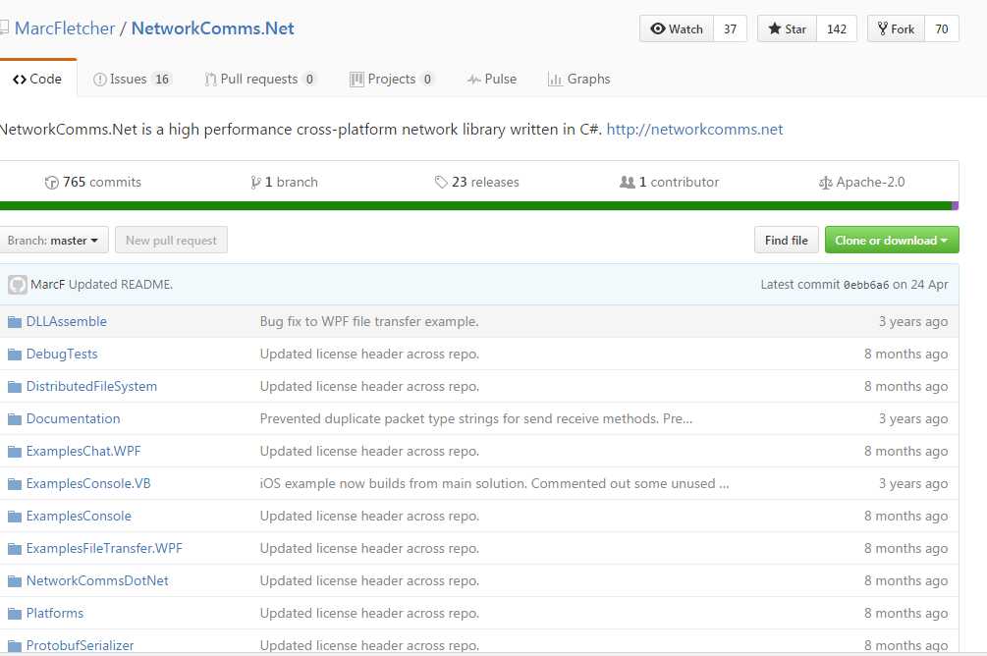View the 142 stargazers count
Screen dimensions: 987x656
click(837, 28)
